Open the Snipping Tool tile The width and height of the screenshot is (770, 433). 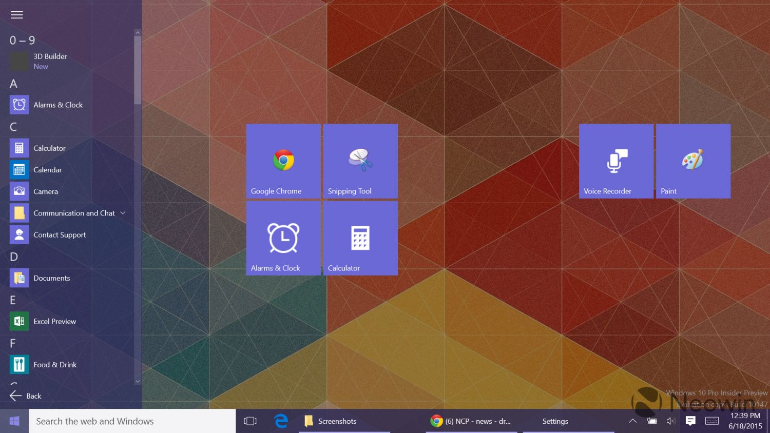(x=360, y=161)
